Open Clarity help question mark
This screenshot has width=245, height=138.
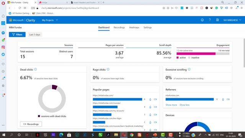(210, 20)
